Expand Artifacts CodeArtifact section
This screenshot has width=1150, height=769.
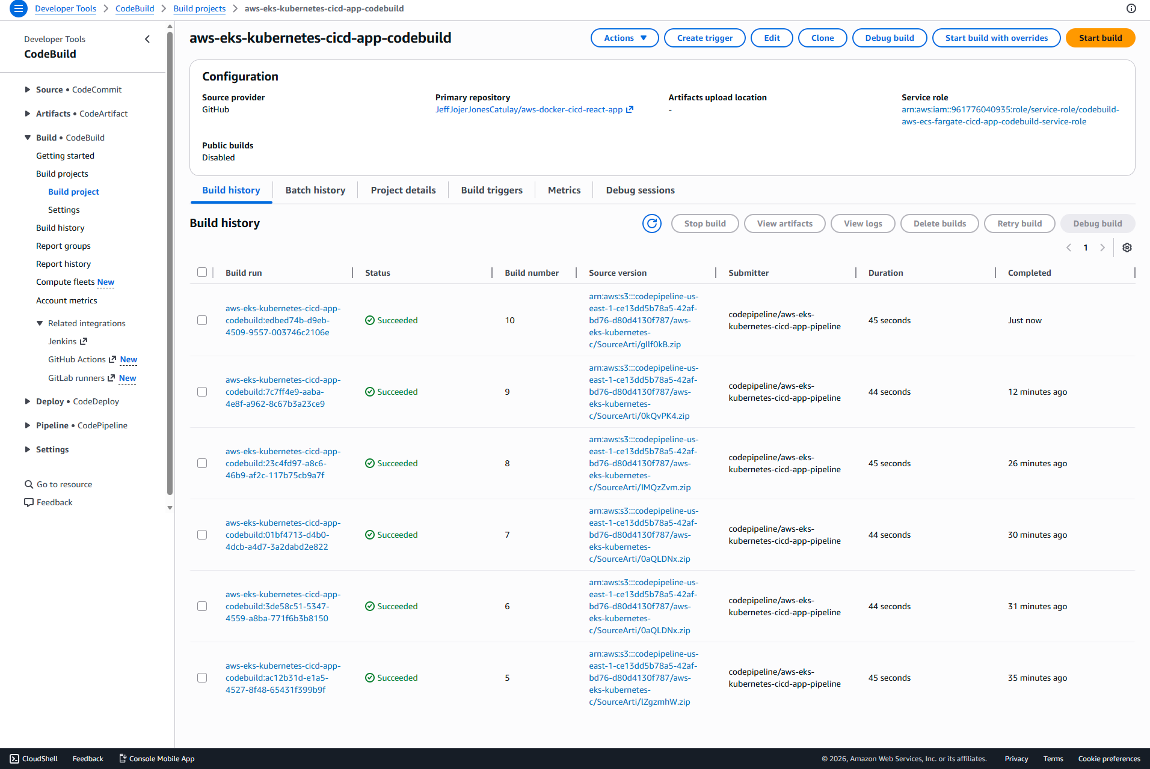pyautogui.click(x=28, y=114)
